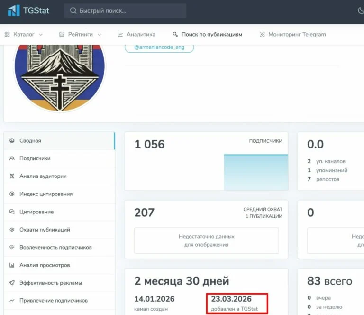The image size is (364, 315).
Task: Expand the Каталог dropdown menu
Action: coord(24,34)
